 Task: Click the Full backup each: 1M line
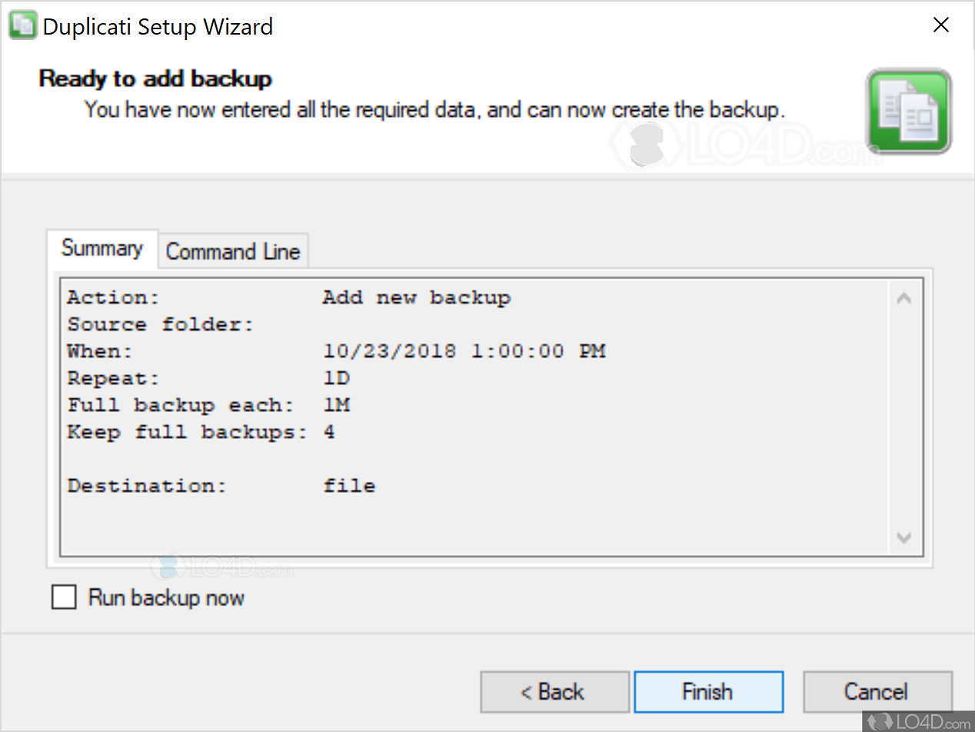pyautogui.click(x=208, y=405)
